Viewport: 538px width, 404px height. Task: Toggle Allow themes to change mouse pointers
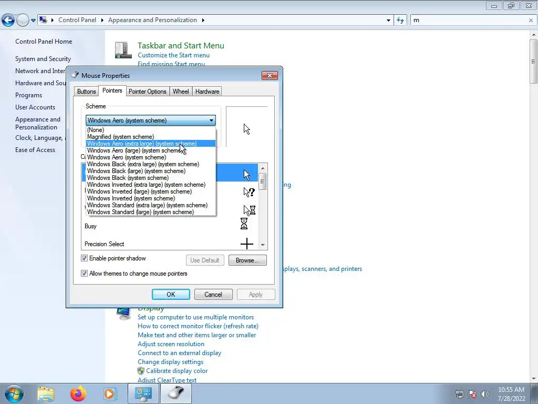(x=84, y=274)
